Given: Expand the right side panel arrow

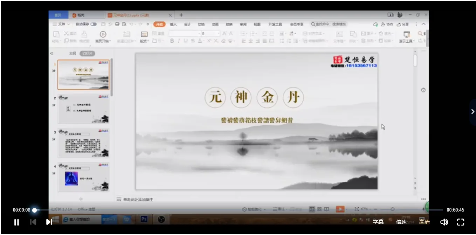Looking at the screenshot, I should click(473, 112).
